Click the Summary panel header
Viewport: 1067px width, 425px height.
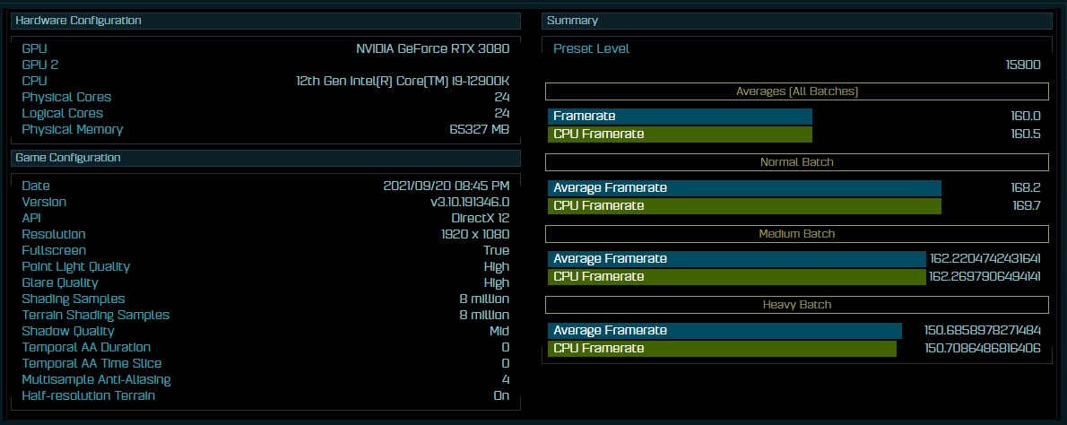[x=797, y=21]
